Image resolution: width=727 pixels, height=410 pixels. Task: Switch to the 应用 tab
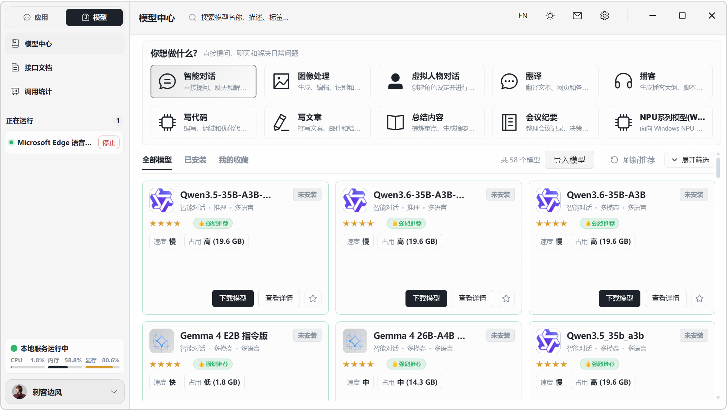tap(36, 17)
